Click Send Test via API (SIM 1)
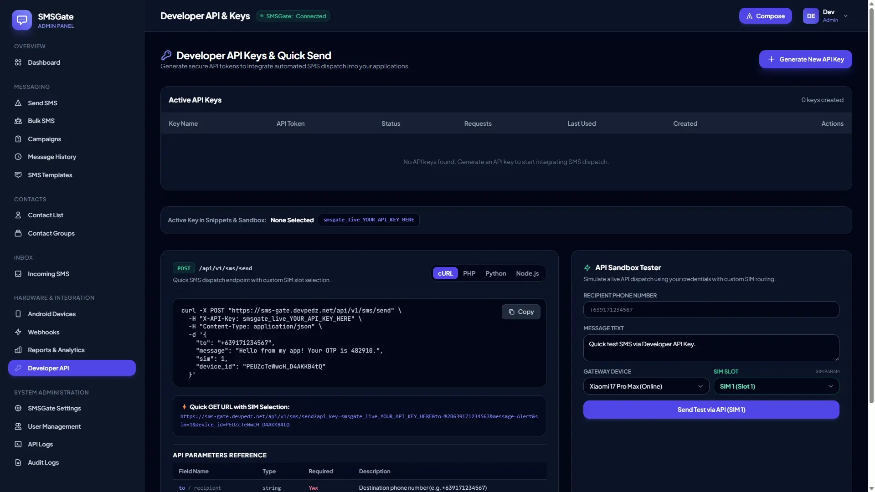The image size is (875, 492). point(711,410)
